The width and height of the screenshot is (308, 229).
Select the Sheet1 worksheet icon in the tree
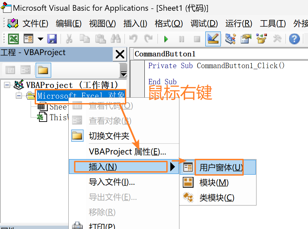tap(42, 107)
